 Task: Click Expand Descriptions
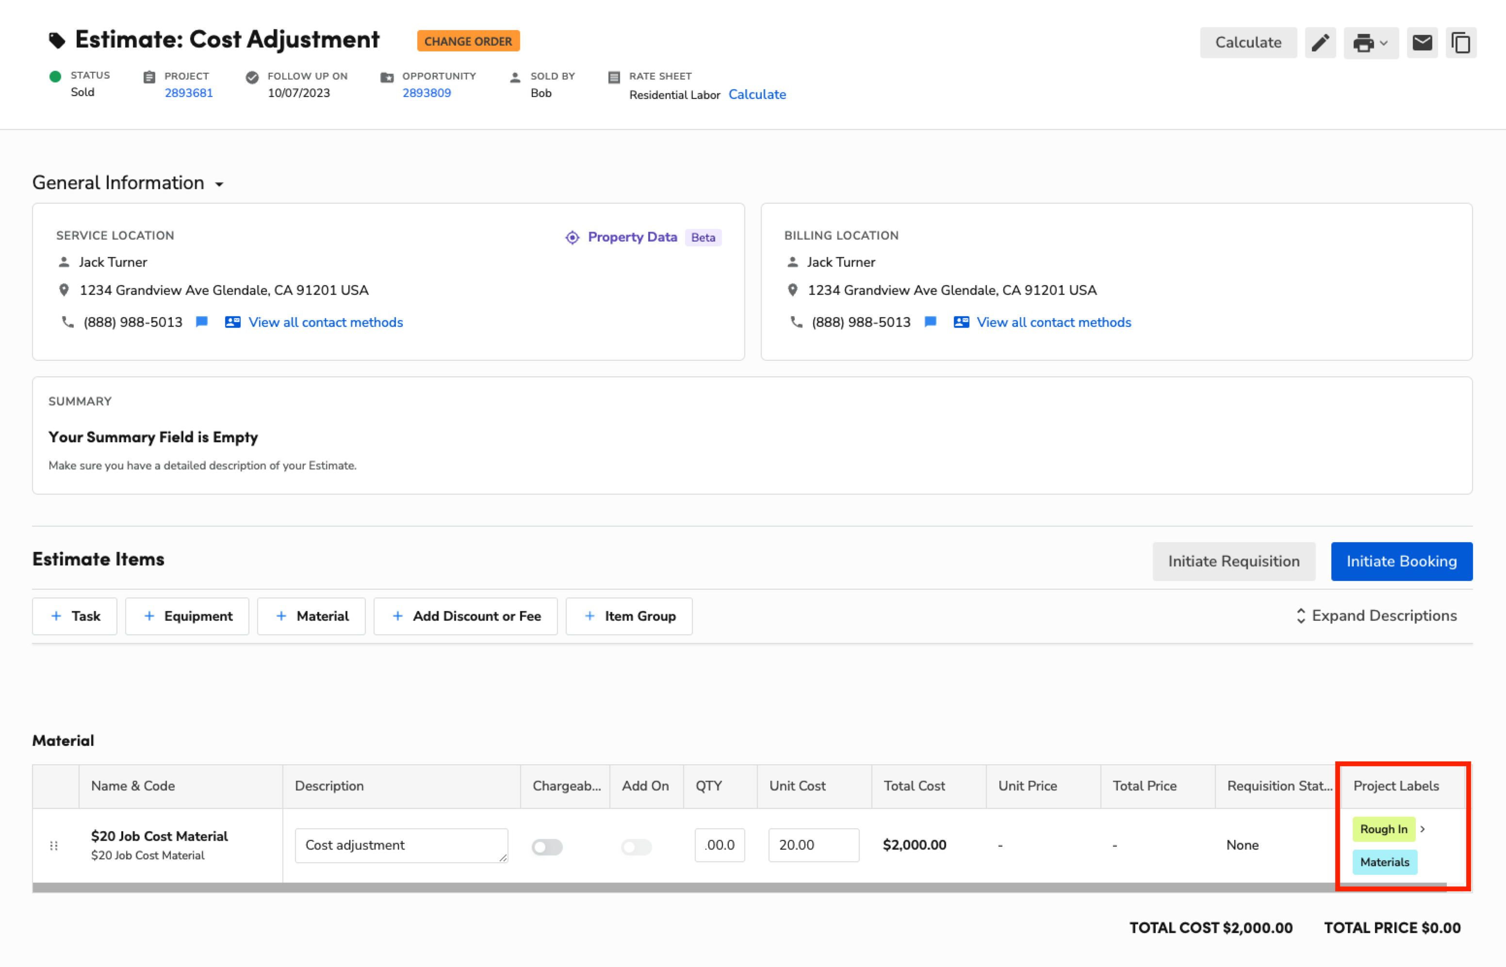point(1376,615)
